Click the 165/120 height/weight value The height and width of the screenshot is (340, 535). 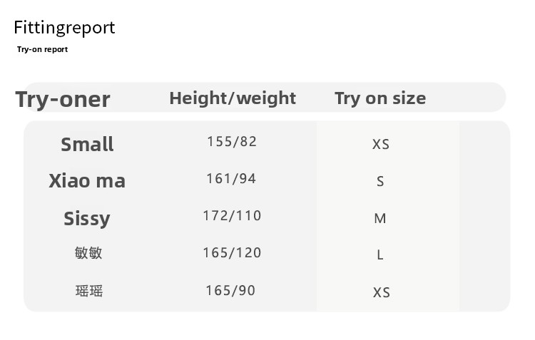point(232,252)
